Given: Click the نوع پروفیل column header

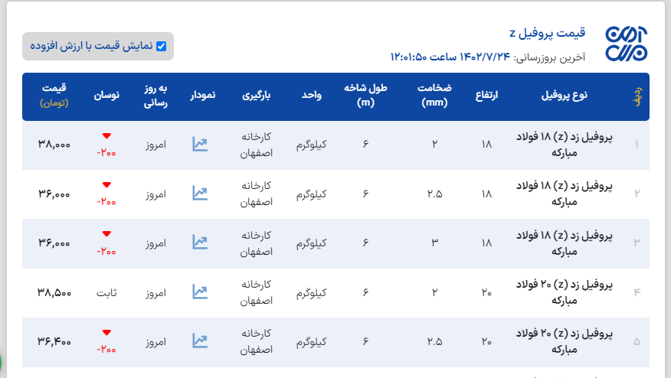Looking at the screenshot, I should coord(564,96).
